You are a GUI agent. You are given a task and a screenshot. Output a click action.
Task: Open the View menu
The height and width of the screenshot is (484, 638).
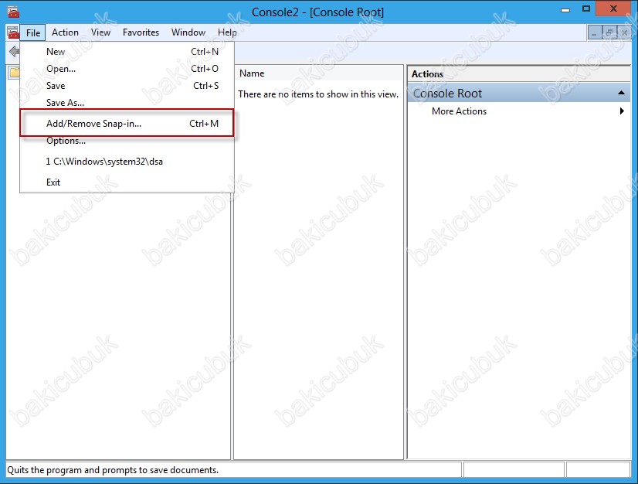pyautogui.click(x=100, y=32)
